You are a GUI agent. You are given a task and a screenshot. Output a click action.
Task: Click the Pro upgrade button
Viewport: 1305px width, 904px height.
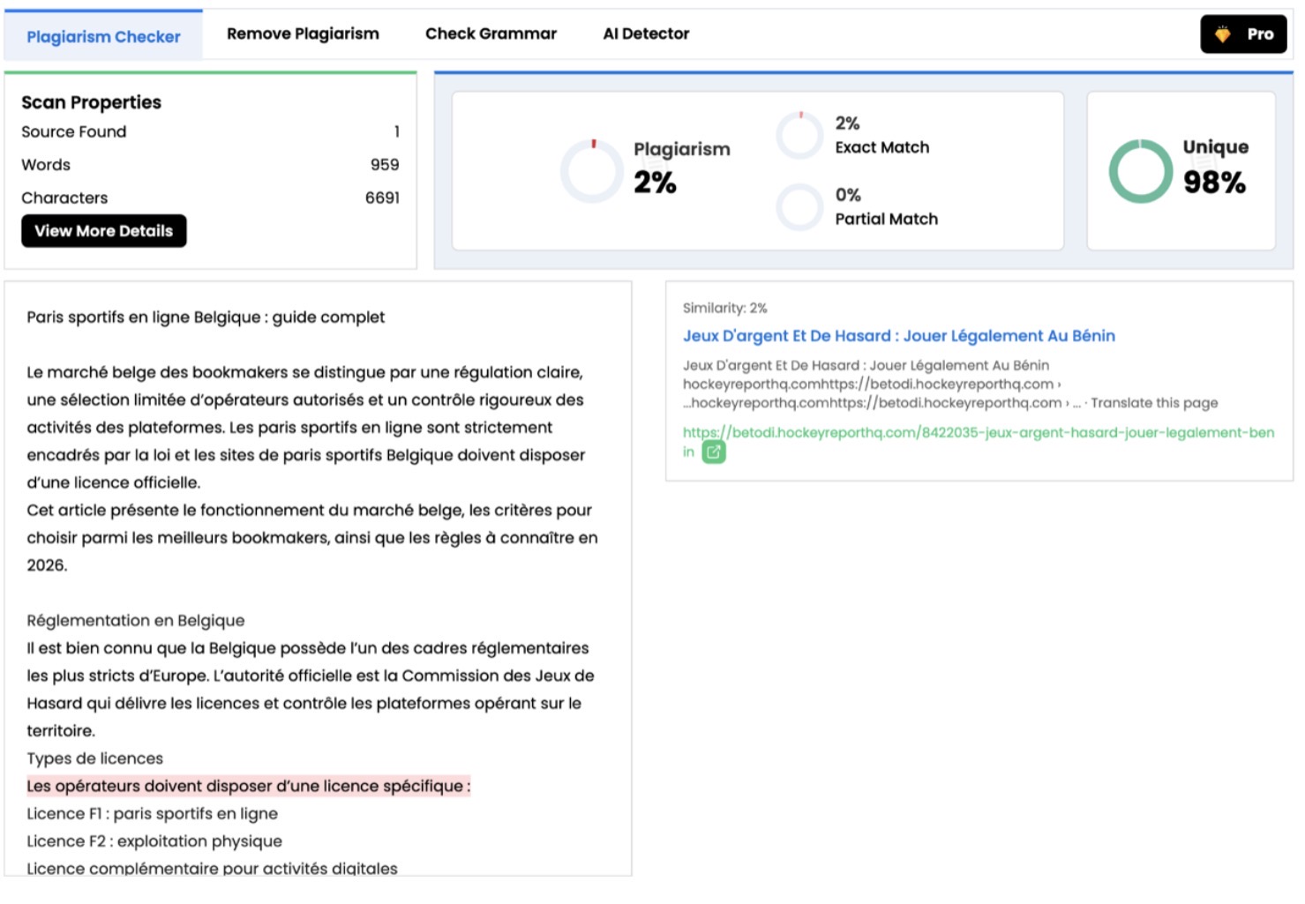coord(1243,34)
